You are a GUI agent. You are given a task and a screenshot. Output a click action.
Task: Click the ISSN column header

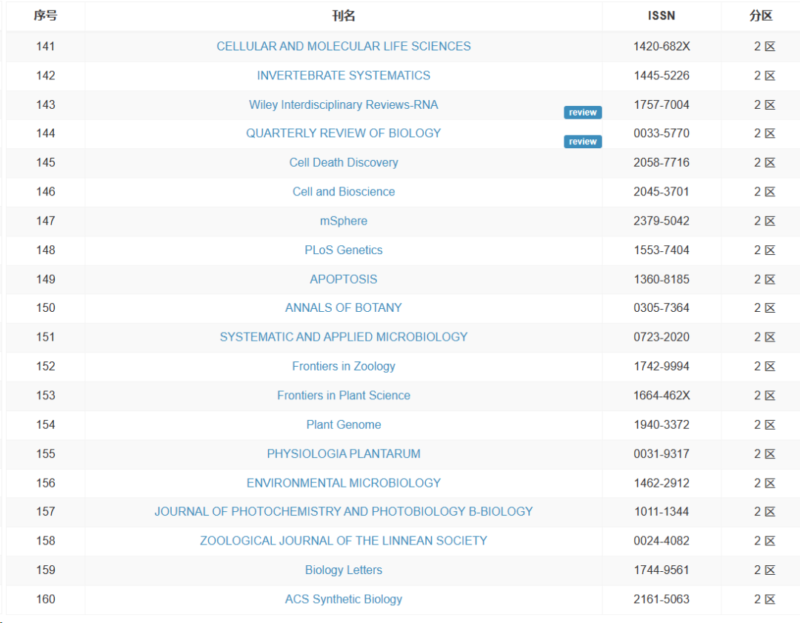coord(661,16)
